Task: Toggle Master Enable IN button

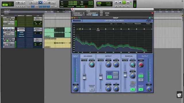Action: point(141,90)
